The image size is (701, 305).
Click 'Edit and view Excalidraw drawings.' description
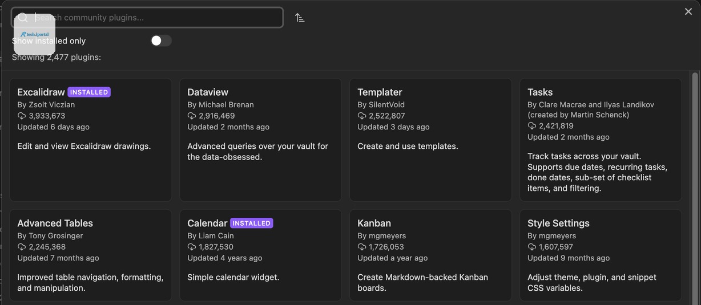84,147
